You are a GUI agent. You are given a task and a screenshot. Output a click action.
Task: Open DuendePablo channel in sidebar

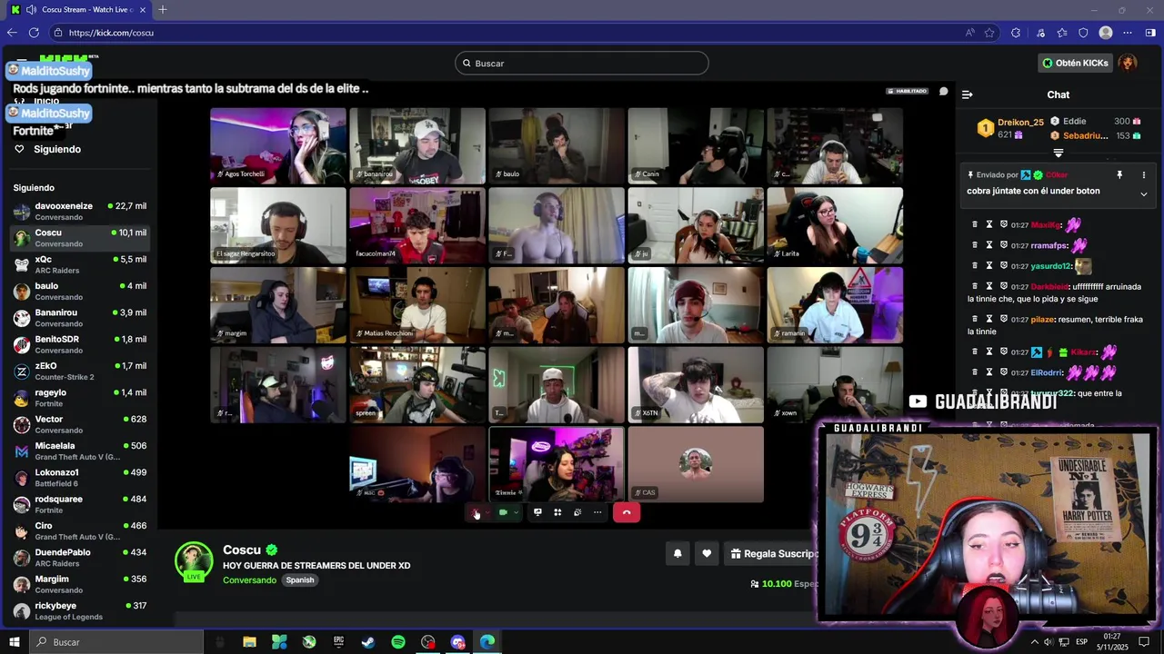pyautogui.click(x=80, y=558)
